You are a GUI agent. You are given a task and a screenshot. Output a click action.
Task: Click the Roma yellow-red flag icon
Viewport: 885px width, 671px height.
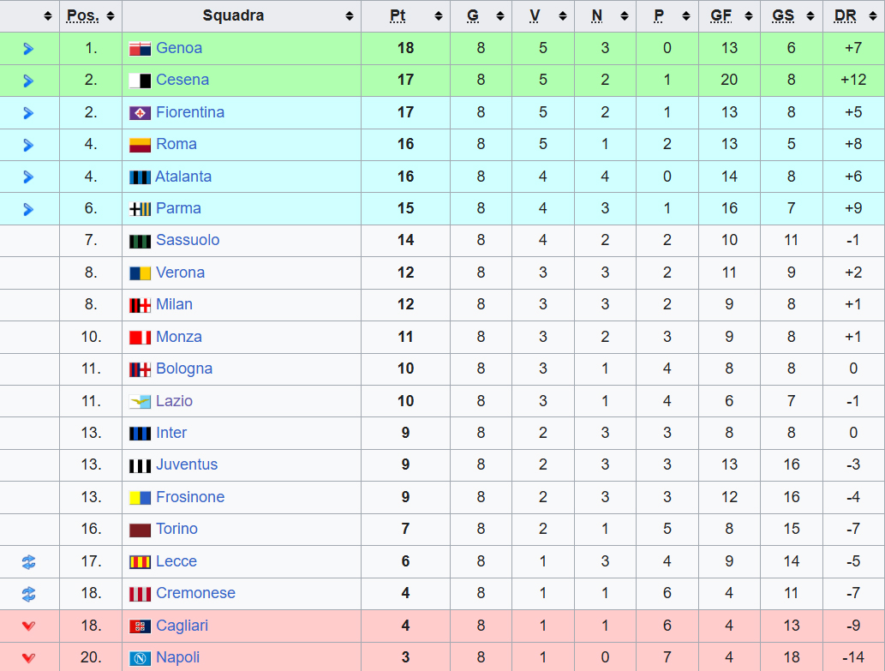(x=140, y=145)
